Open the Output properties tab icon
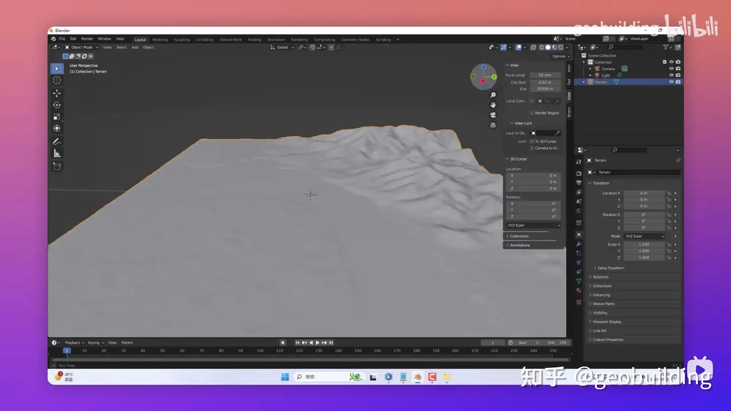Viewport: 731px width, 411px height. 579,183
